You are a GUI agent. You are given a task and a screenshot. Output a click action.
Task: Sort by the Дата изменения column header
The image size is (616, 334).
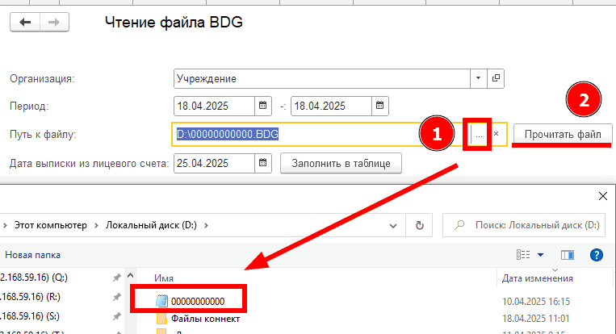pos(538,278)
